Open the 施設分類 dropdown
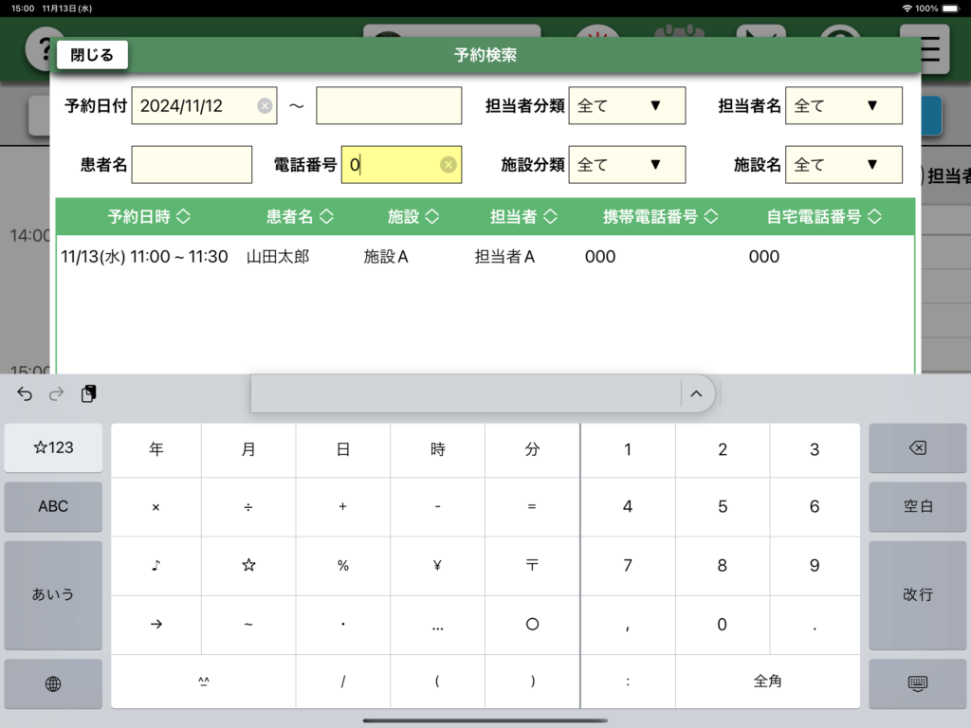The image size is (971, 728). pyautogui.click(x=627, y=165)
